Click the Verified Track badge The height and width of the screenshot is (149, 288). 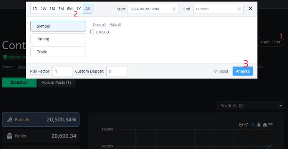(x=14, y=57)
